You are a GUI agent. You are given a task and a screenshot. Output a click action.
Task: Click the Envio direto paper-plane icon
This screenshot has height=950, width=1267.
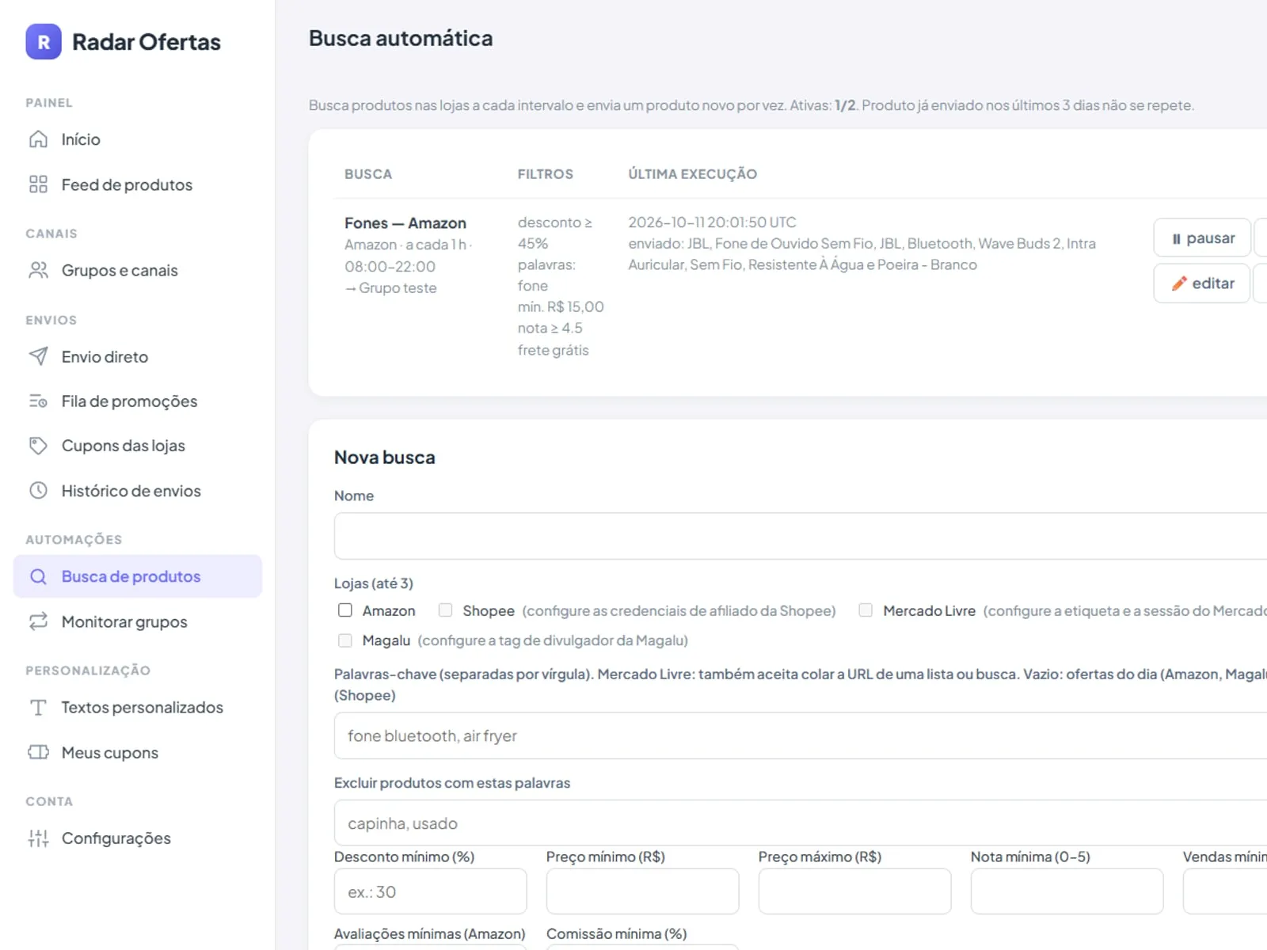(38, 356)
